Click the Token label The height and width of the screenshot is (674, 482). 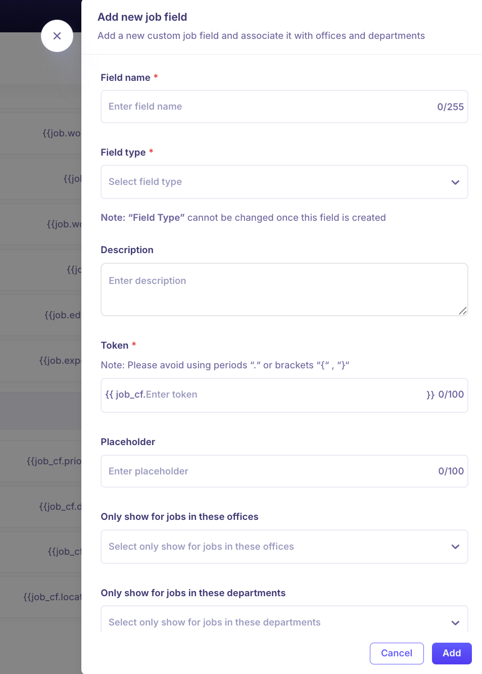[114, 346]
